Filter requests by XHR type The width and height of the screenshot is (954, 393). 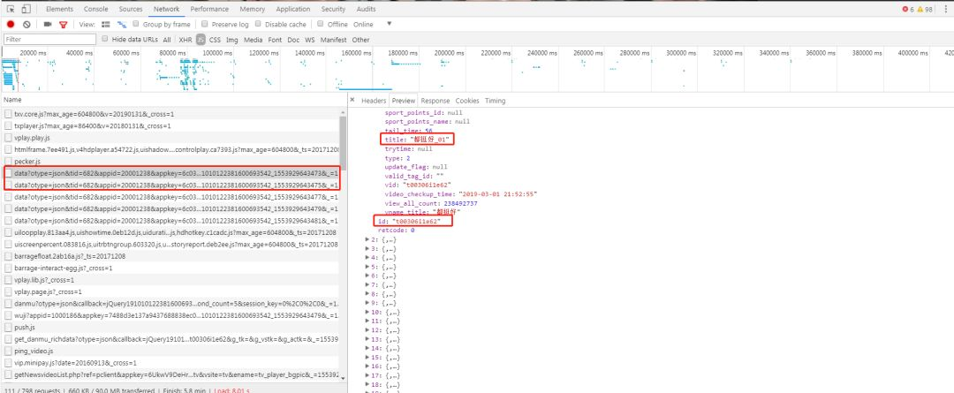click(x=185, y=40)
